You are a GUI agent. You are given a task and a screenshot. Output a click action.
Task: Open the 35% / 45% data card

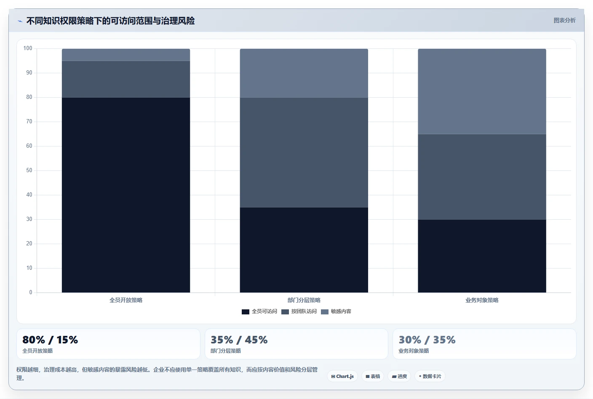point(296,344)
